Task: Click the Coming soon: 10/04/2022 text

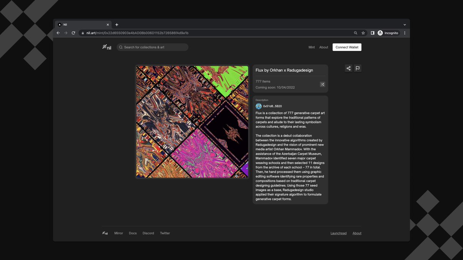Action: point(275,87)
